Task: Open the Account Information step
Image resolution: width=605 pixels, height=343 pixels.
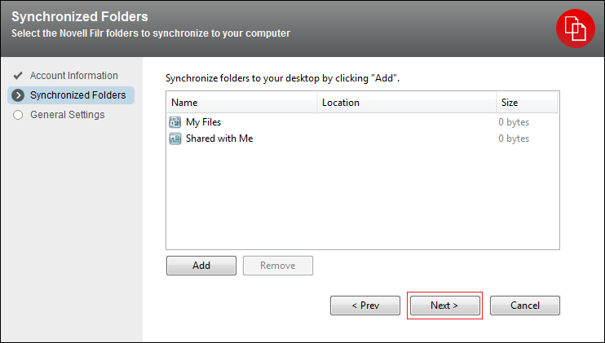Action: tap(73, 76)
